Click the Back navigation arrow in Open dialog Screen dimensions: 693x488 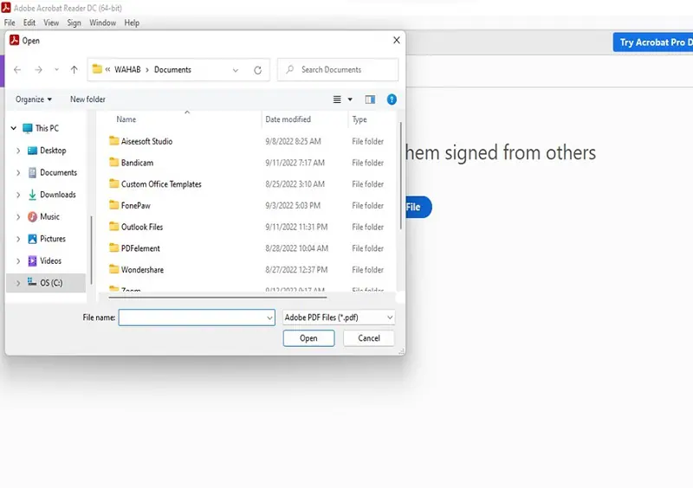point(17,70)
